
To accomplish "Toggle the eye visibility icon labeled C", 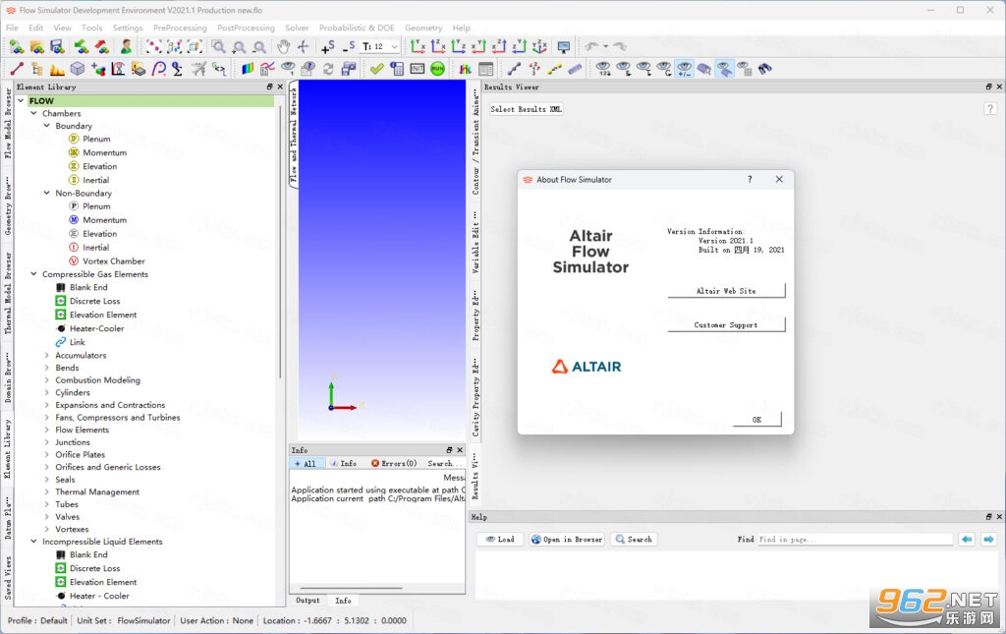I will (664, 69).
